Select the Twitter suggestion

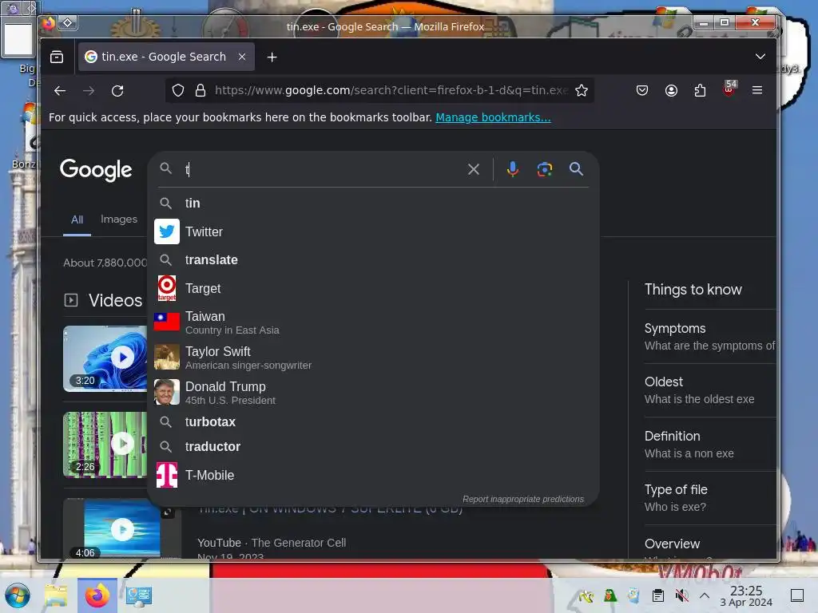click(x=373, y=231)
